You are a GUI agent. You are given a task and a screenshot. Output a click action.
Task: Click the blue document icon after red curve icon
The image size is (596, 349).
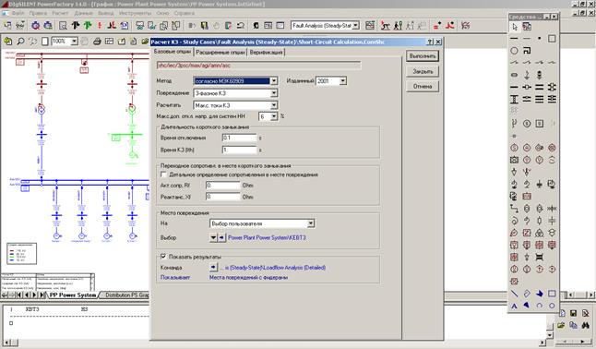pyautogui.click(x=125, y=26)
